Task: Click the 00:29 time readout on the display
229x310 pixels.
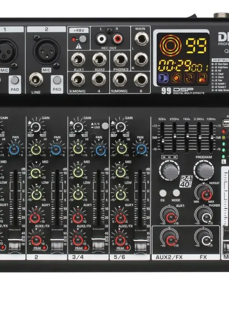Action: pos(174,65)
